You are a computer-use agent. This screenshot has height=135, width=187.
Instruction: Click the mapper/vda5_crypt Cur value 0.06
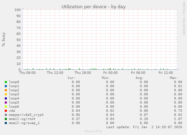[76, 115]
